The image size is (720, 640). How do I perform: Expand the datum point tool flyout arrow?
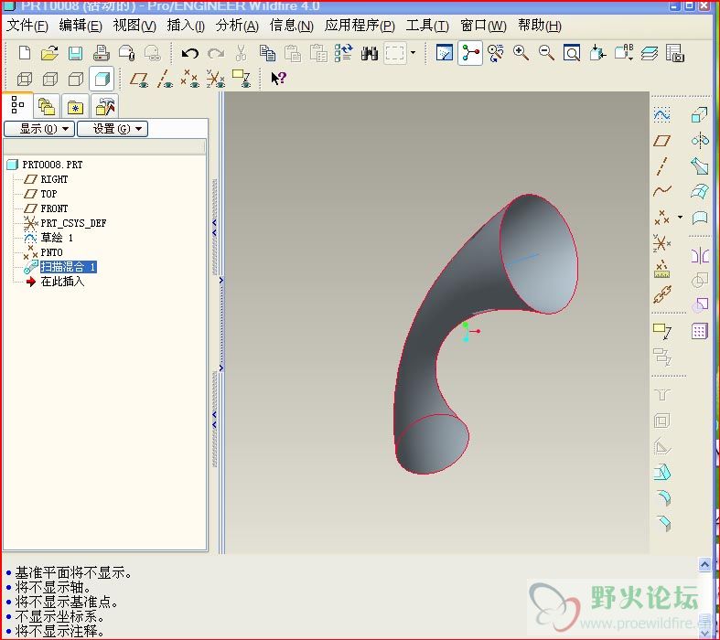pos(680,217)
